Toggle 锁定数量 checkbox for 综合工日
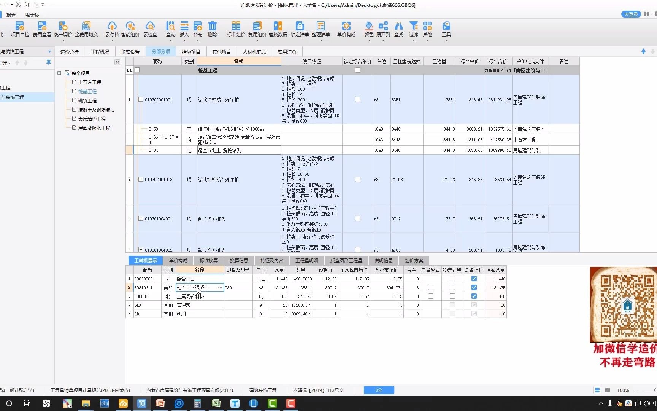657x411 pixels. (452, 279)
